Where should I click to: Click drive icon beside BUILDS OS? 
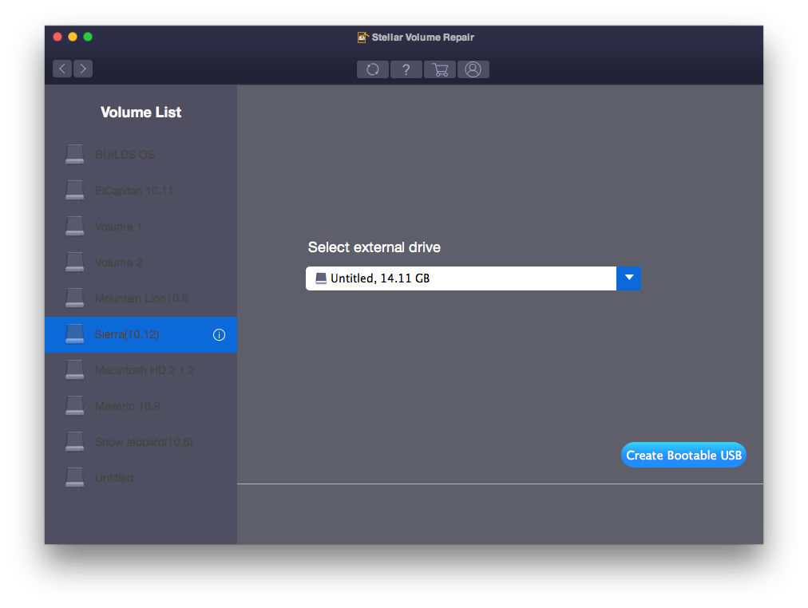tap(75, 155)
